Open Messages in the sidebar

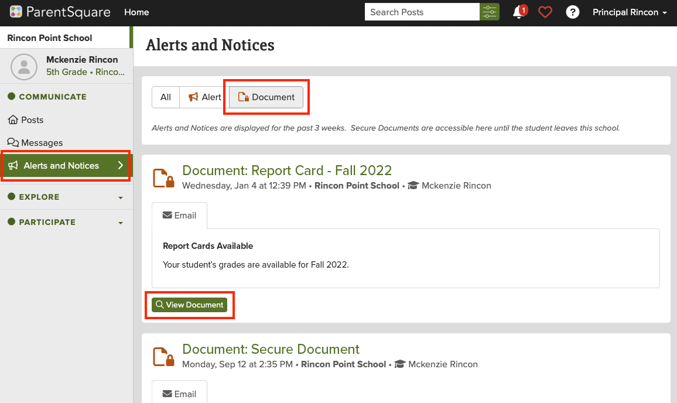point(35,142)
